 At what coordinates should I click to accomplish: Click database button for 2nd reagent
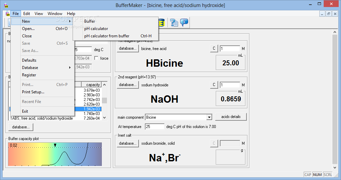coord(128,85)
